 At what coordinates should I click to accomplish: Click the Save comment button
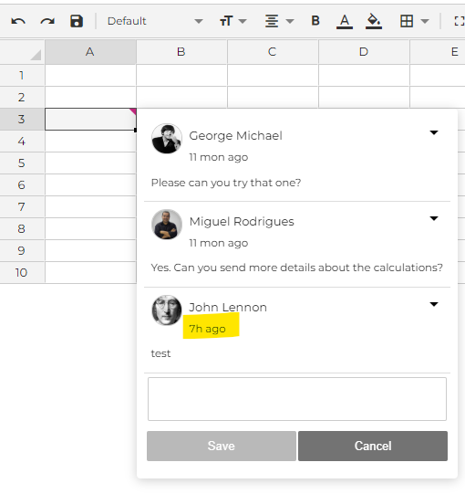222,447
